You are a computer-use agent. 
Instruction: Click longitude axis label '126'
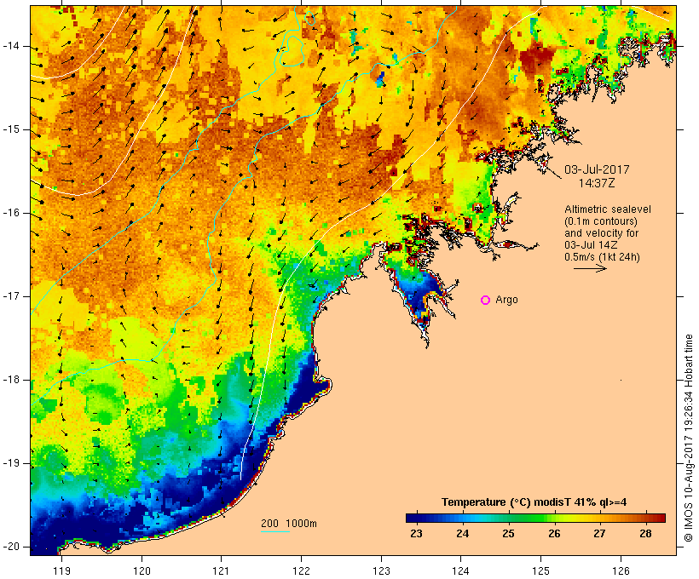pyautogui.click(x=621, y=571)
